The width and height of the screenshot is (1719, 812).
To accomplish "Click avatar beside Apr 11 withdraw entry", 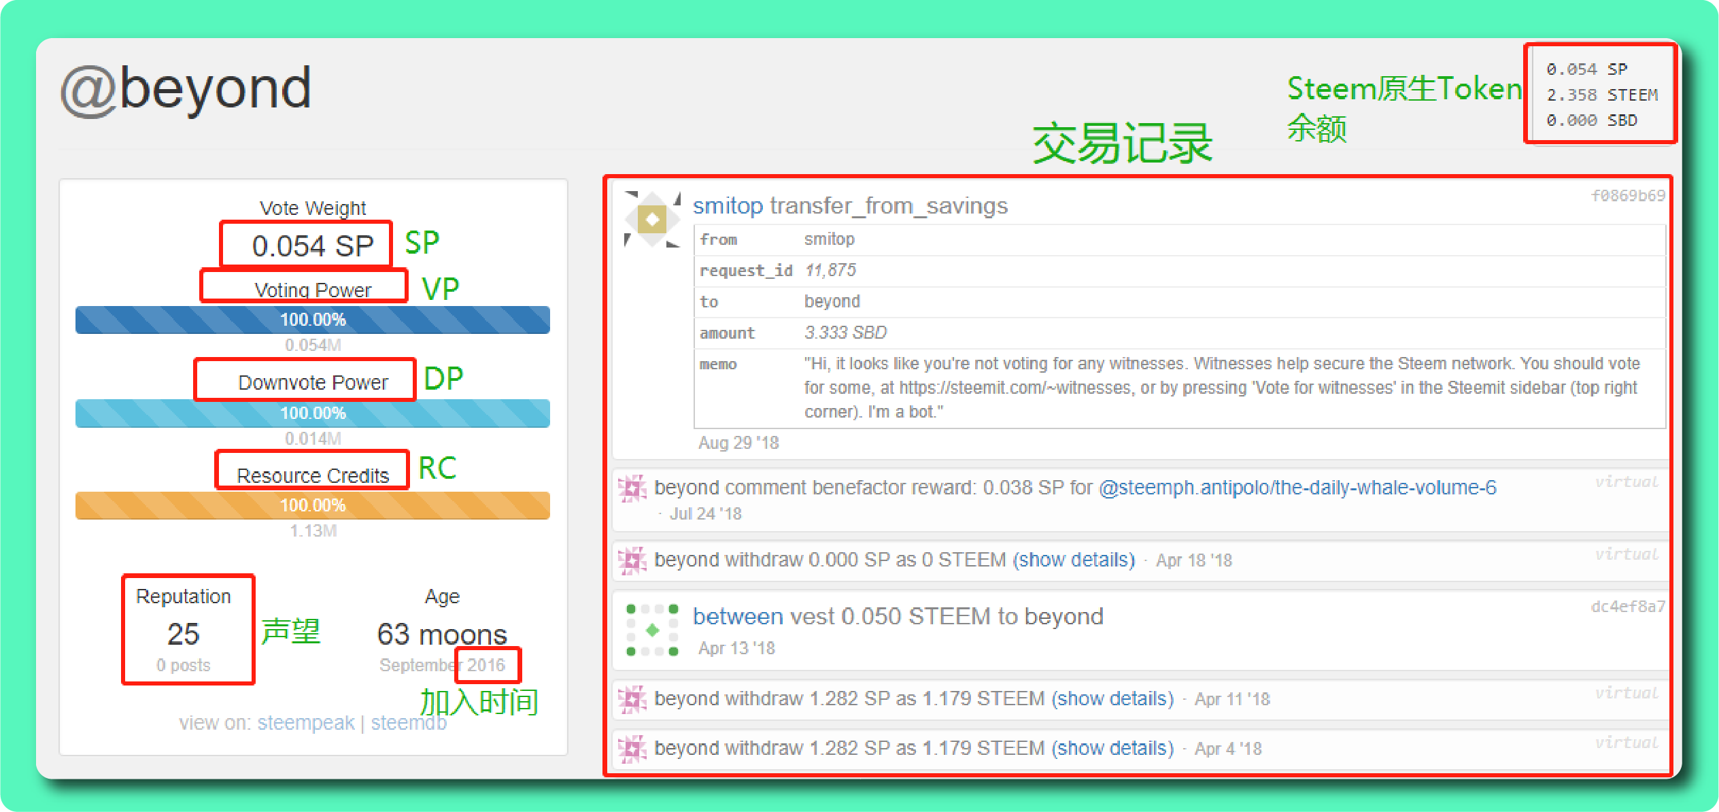I will tap(632, 699).
